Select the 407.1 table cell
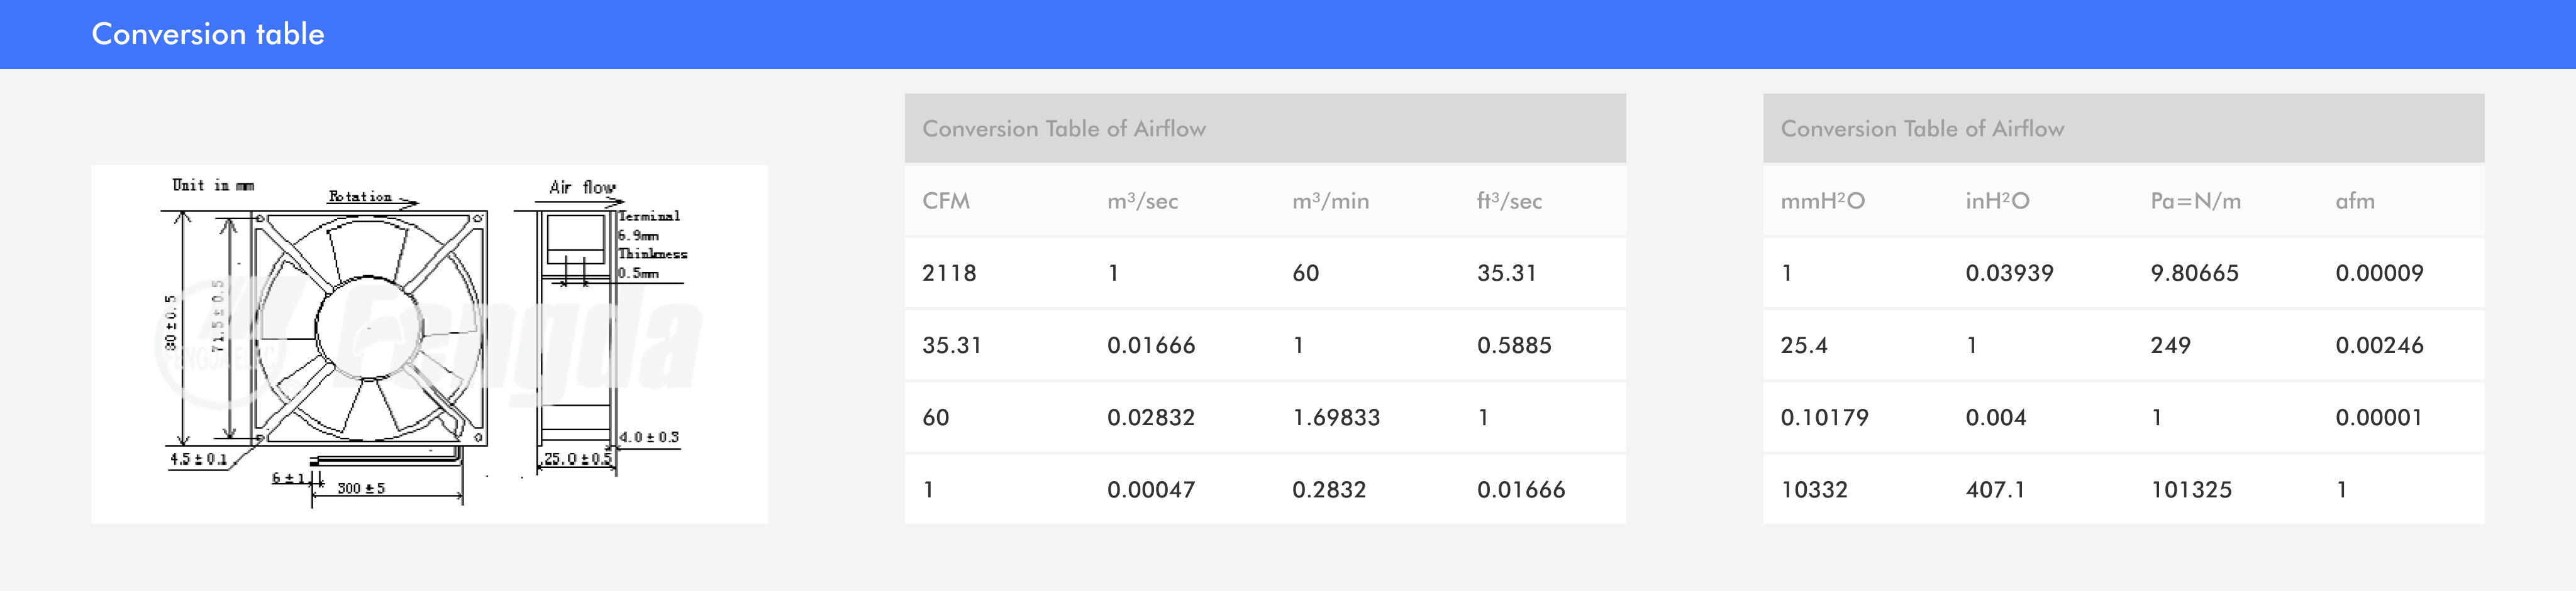Image resolution: width=2576 pixels, height=591 pixels. pos(1995,489)
